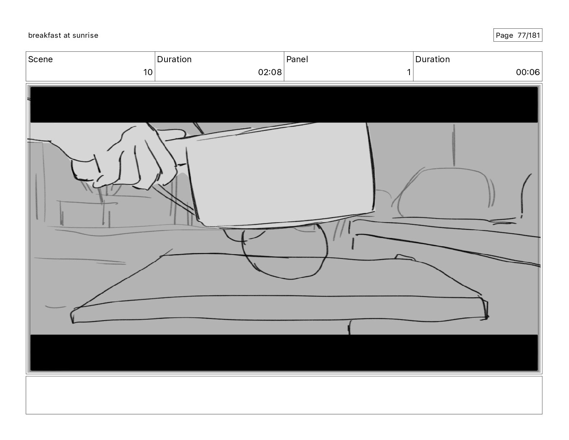Click the bottom black letterbox bar
This screenshot has height=440, width=569.
click(284, 352)
